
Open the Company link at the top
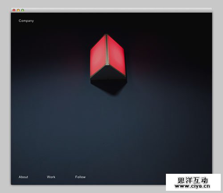tap(26, 21)
